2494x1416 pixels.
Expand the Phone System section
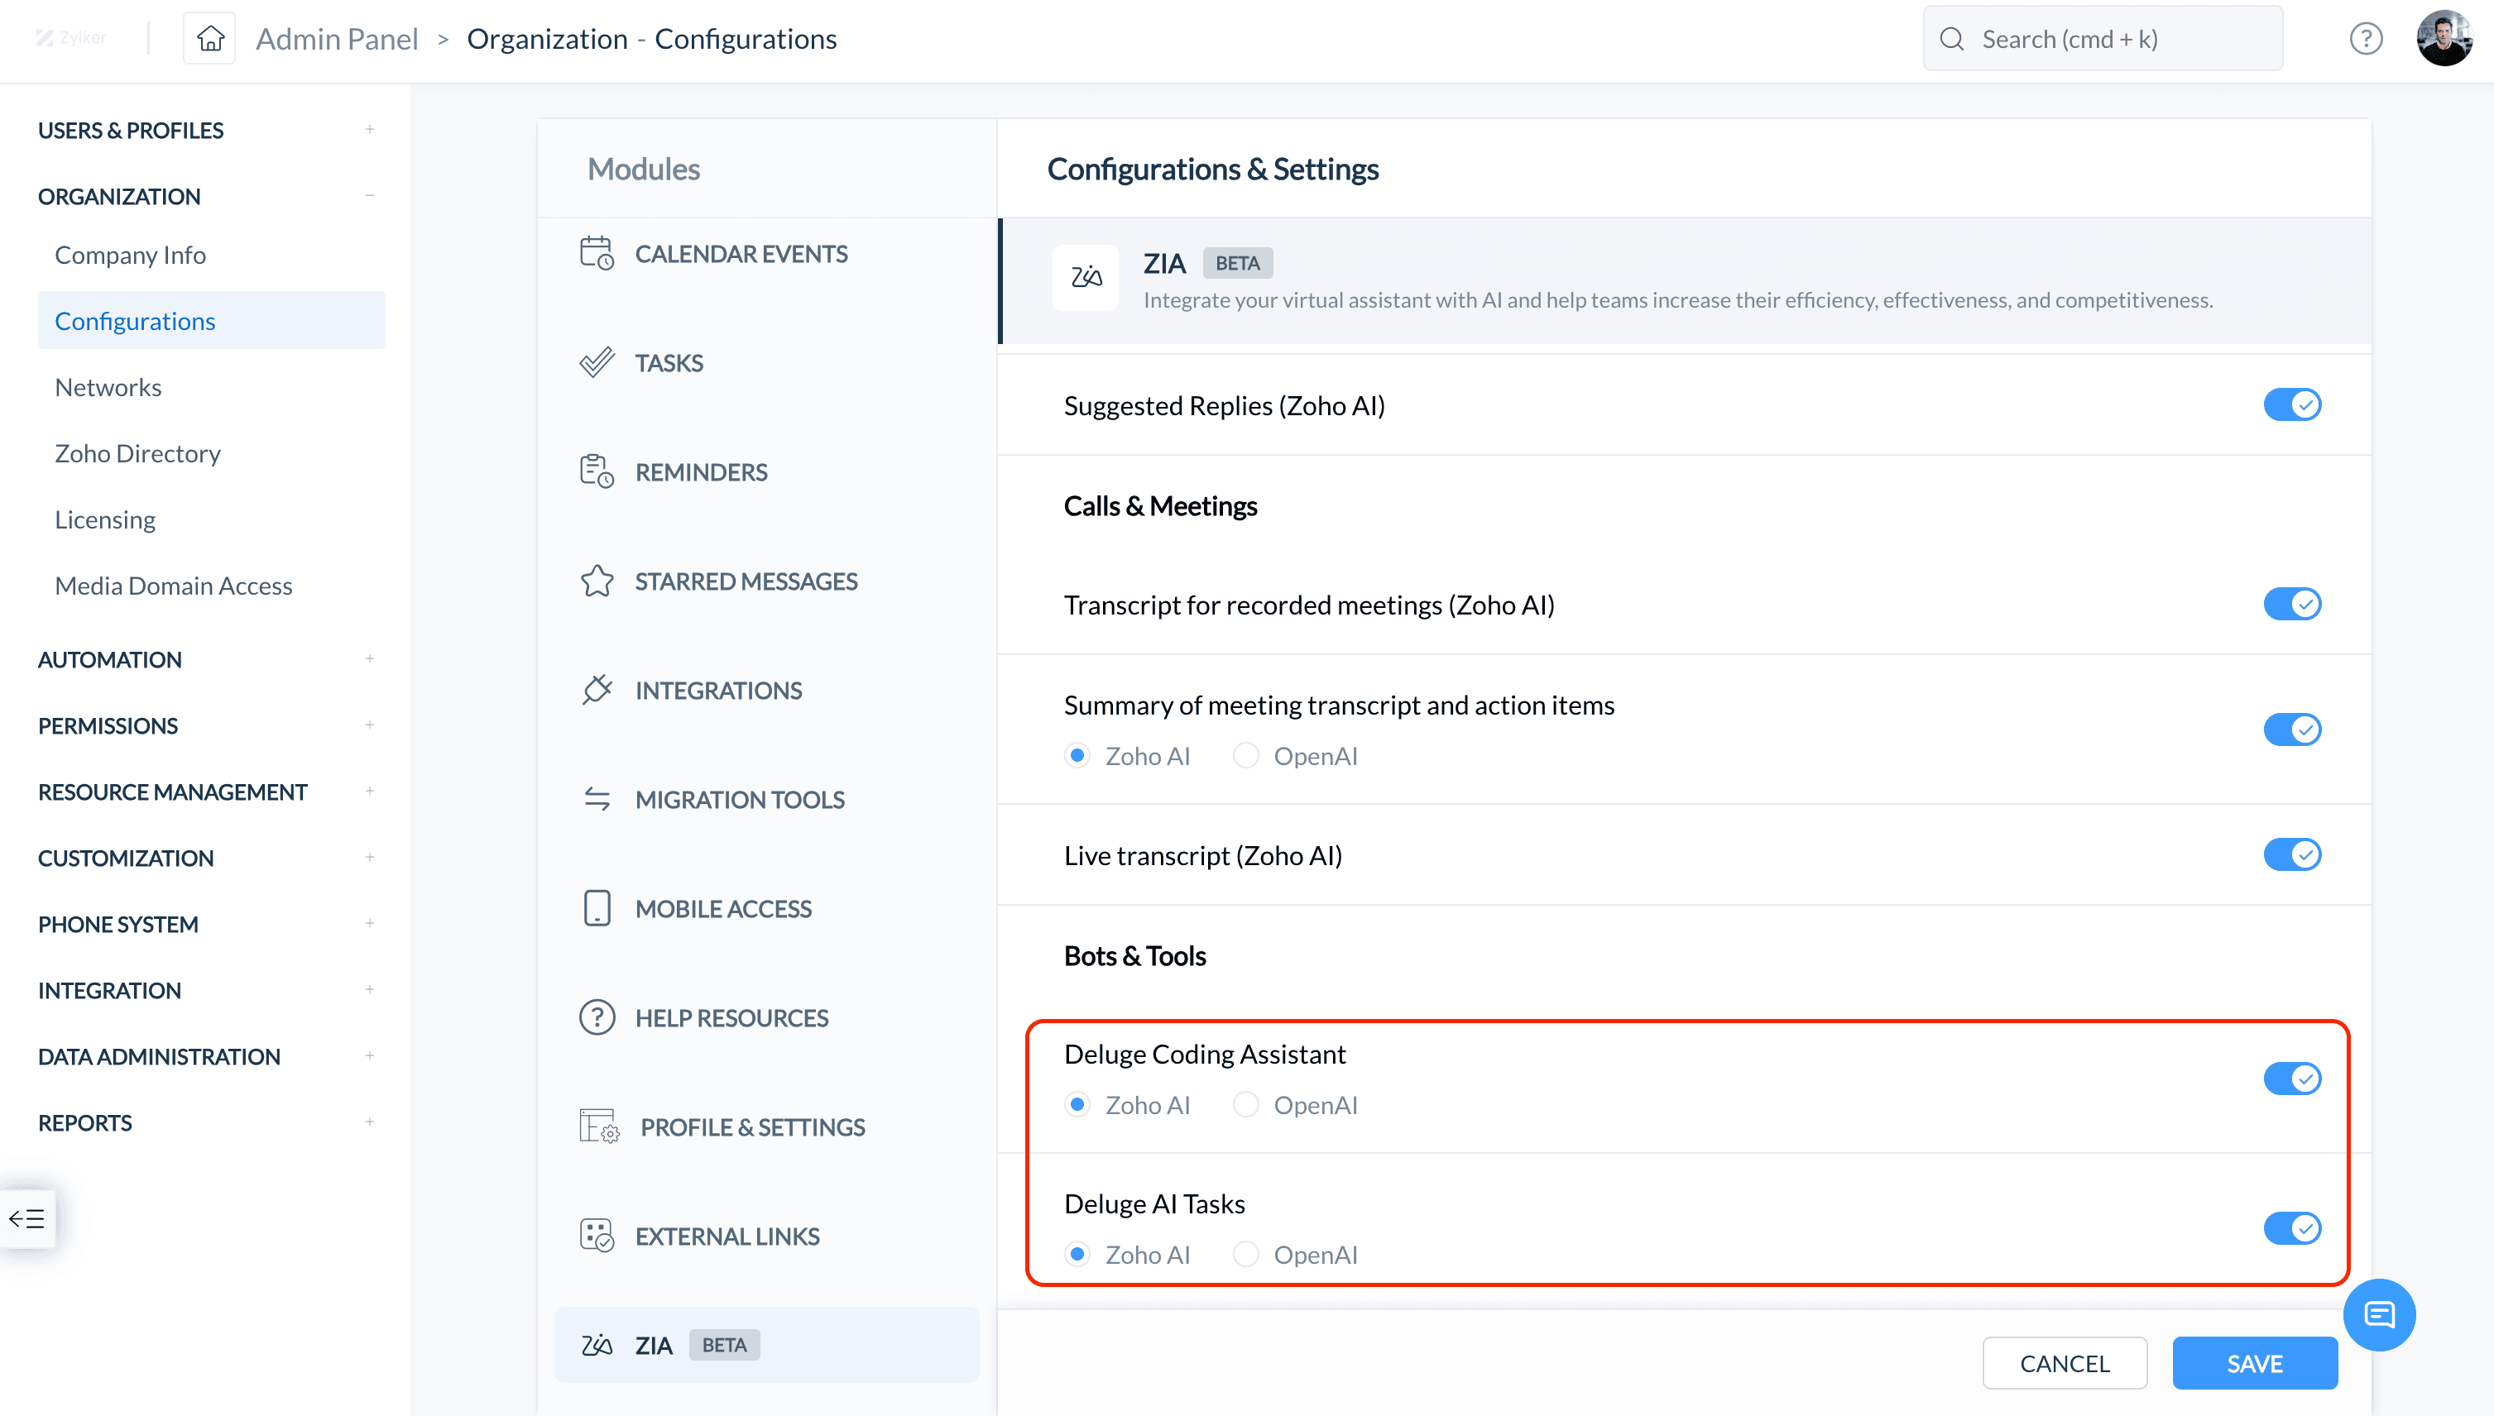click(x=370, y=923)
